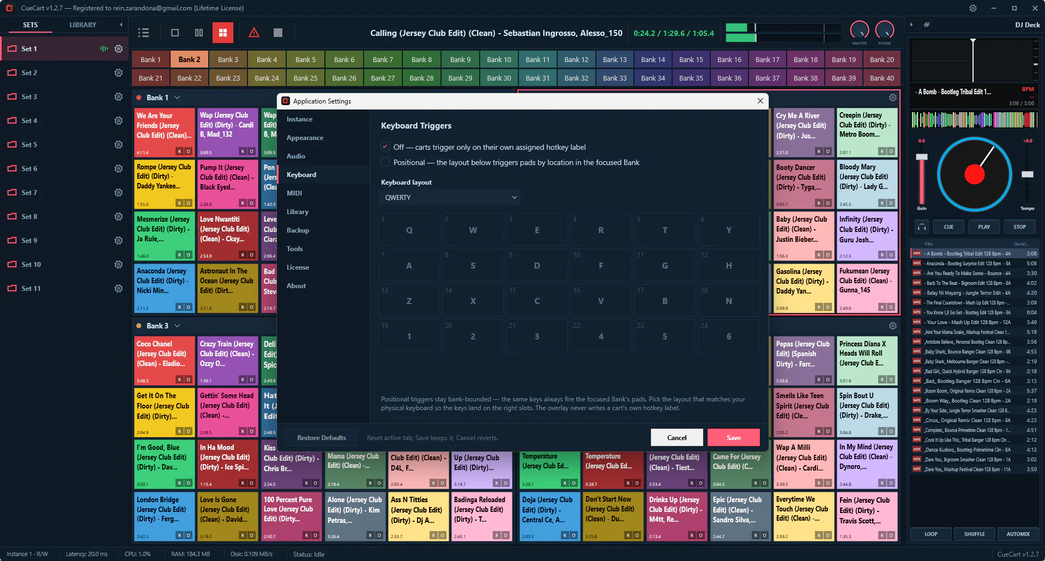Open the gear settings for Set 5

pyautogui.click(x=118, y=144)
